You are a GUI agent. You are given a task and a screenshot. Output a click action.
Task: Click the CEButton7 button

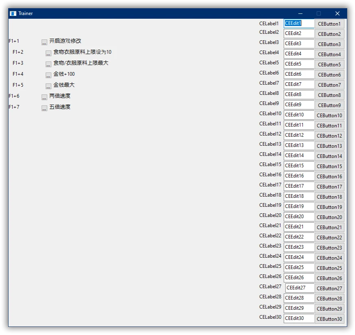[x=329, y=85]
